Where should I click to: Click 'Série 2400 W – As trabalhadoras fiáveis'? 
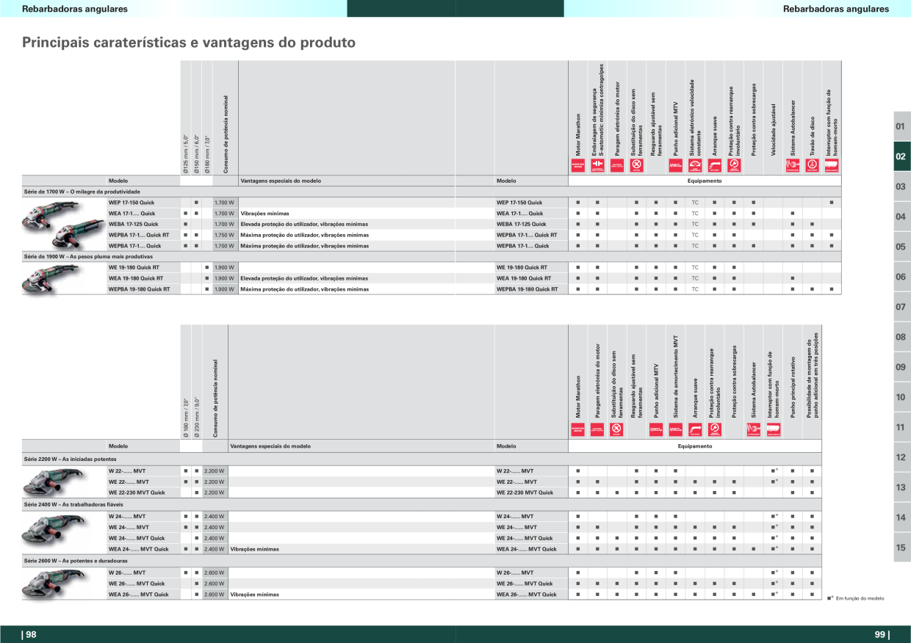click(x=73, y=505)
